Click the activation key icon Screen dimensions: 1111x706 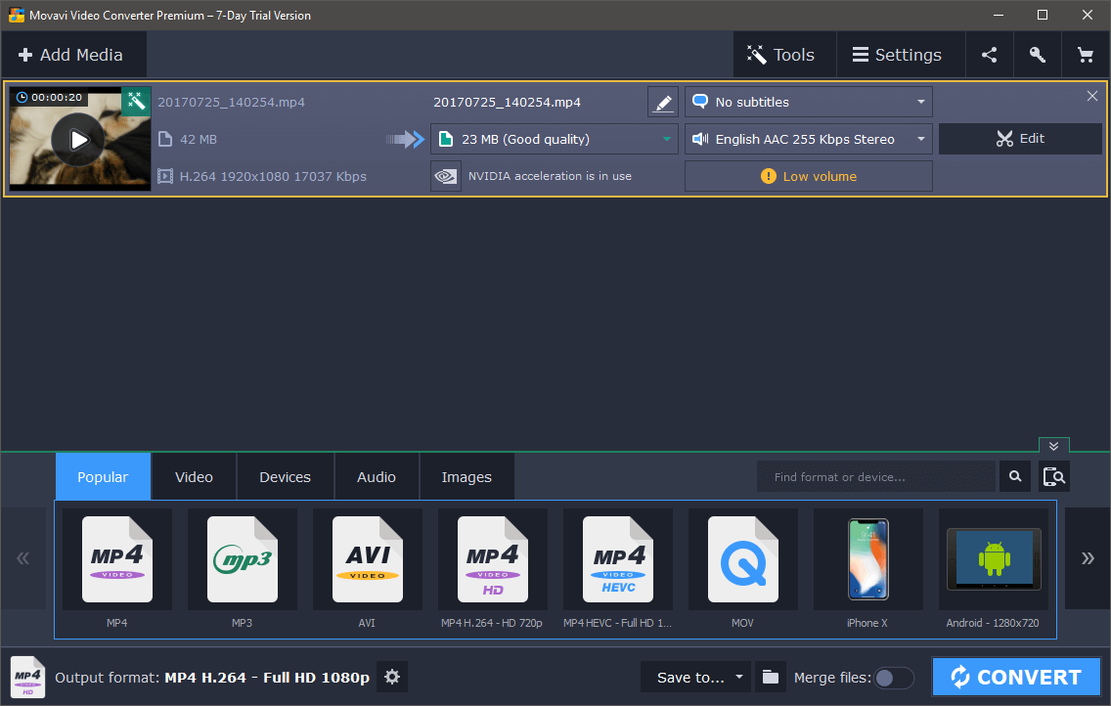(x=1037, y=54)
